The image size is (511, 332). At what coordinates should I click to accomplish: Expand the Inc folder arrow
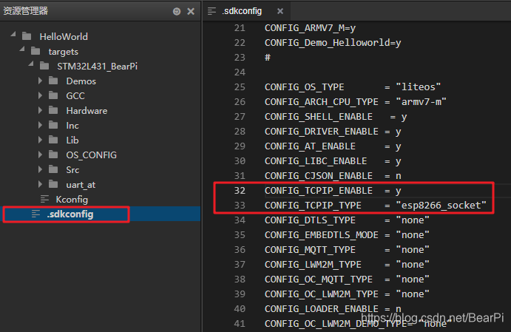[40, 125]
